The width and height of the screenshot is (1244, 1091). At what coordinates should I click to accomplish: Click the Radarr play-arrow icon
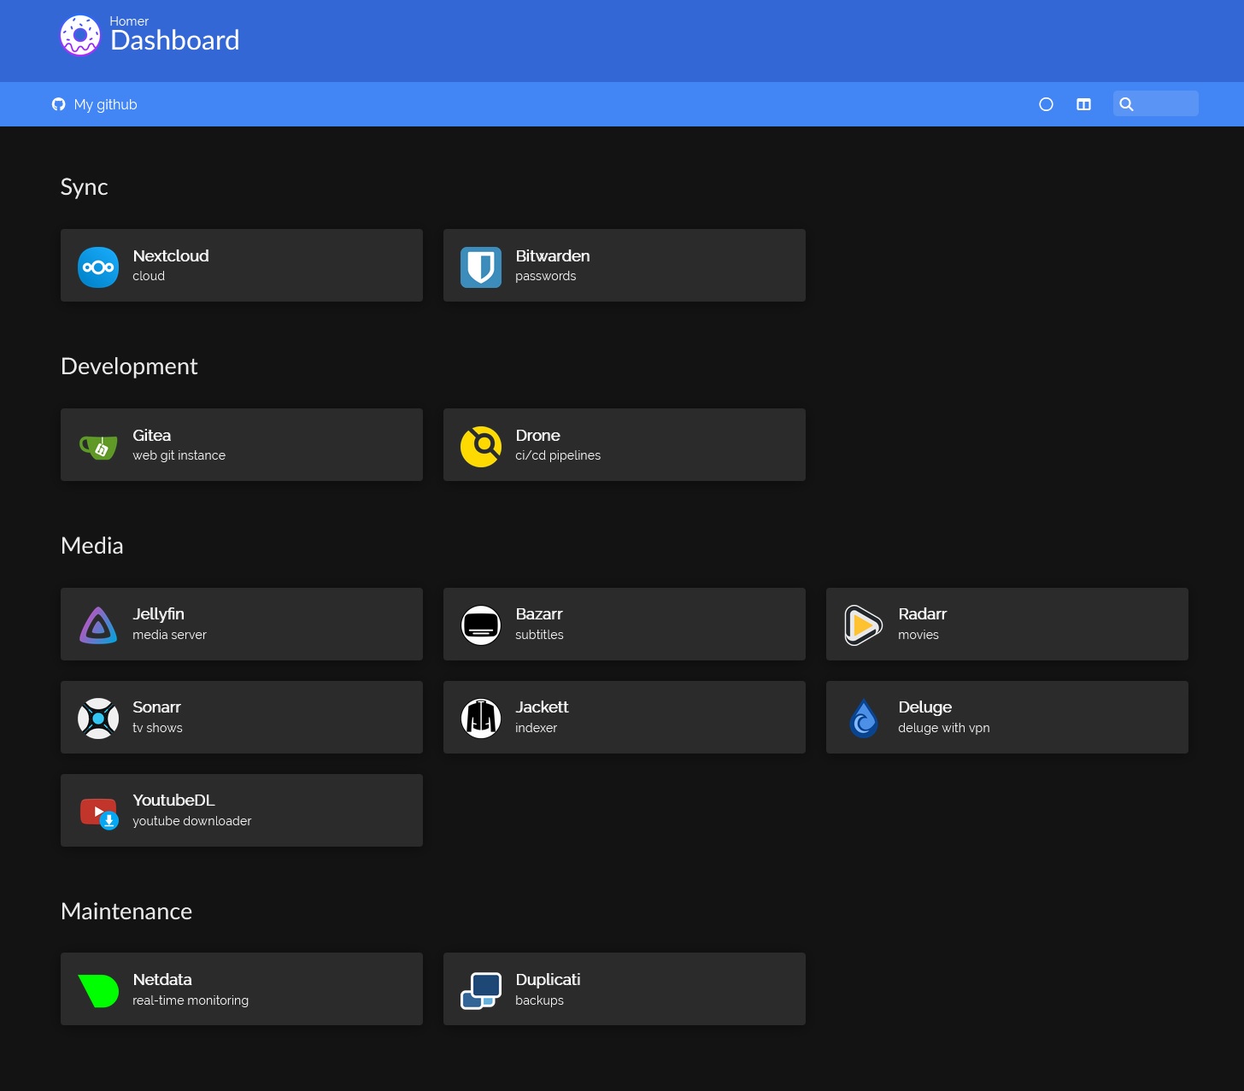[864, 625]
